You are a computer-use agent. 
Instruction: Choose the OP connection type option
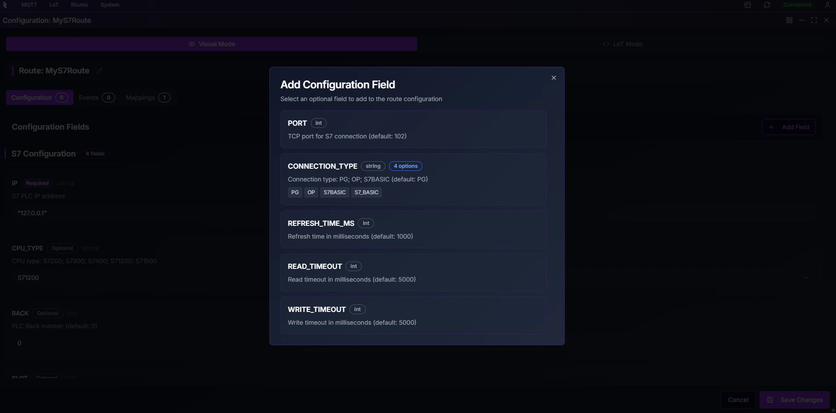coord(311,192)
